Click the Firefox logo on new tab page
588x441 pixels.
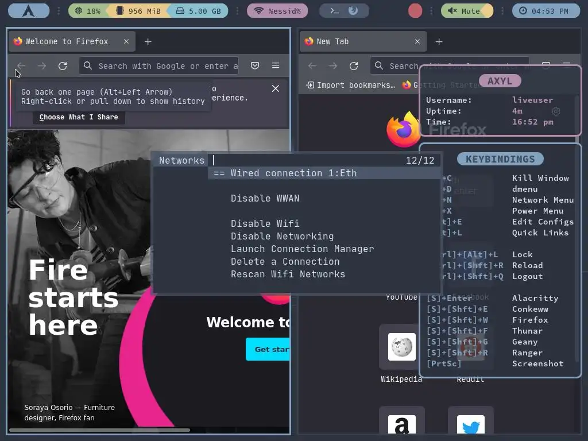[x=403, y=130]
